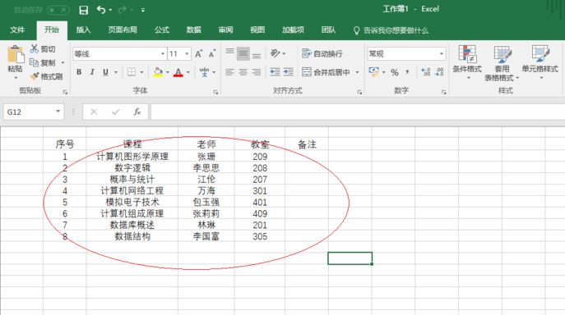Click the Name Box showing G12

[x=34, y=112]
